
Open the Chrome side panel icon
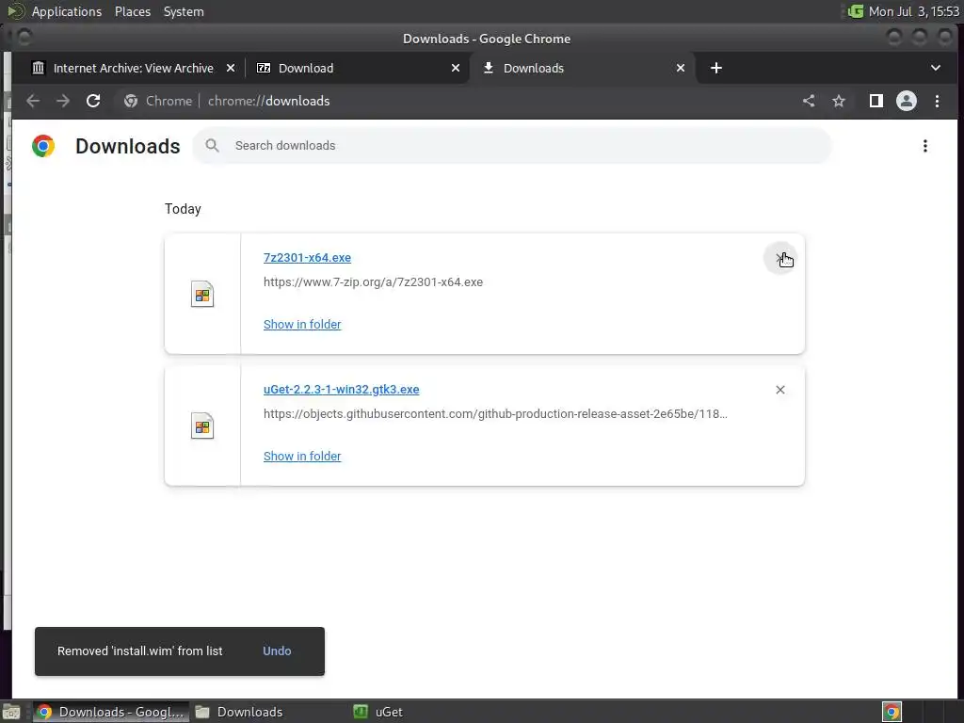(876, 101)
